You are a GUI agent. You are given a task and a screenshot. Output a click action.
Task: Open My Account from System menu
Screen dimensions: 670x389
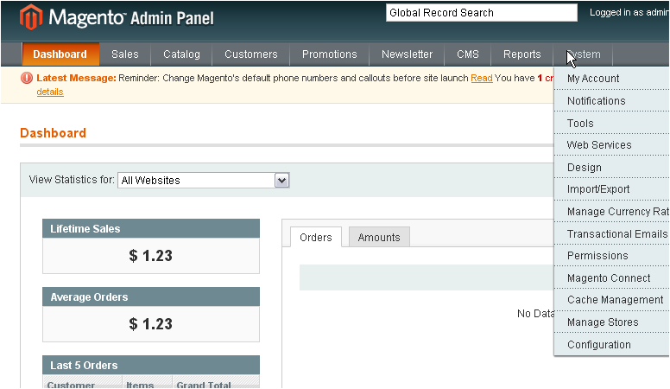pyautogui.click(x=593, y=79)
